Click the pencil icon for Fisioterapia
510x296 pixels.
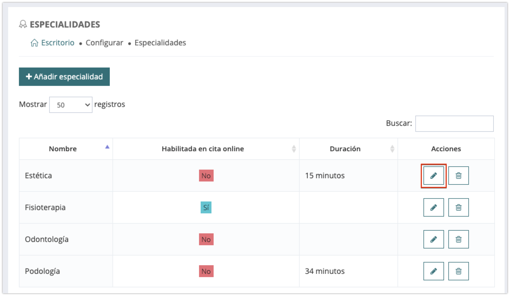point(433,207)
